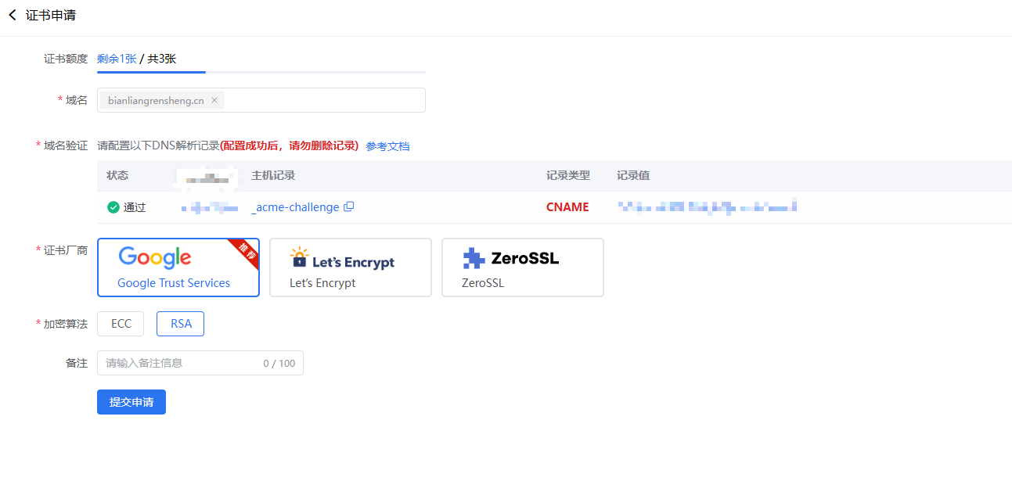
Task: Click the green 通过 status check icon
Action: pyautogui.click(x=113, y=207)
